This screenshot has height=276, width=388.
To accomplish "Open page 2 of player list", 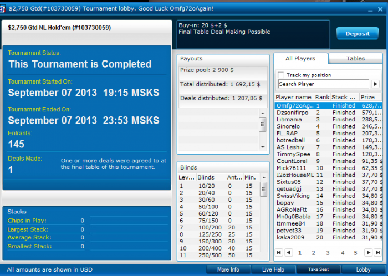I will 314,253.
